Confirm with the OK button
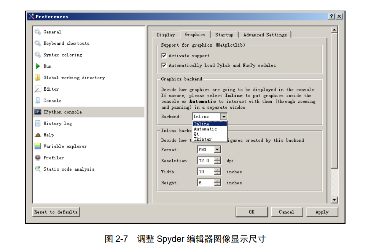This screenshot has height=251, width=379. point(252,212)
